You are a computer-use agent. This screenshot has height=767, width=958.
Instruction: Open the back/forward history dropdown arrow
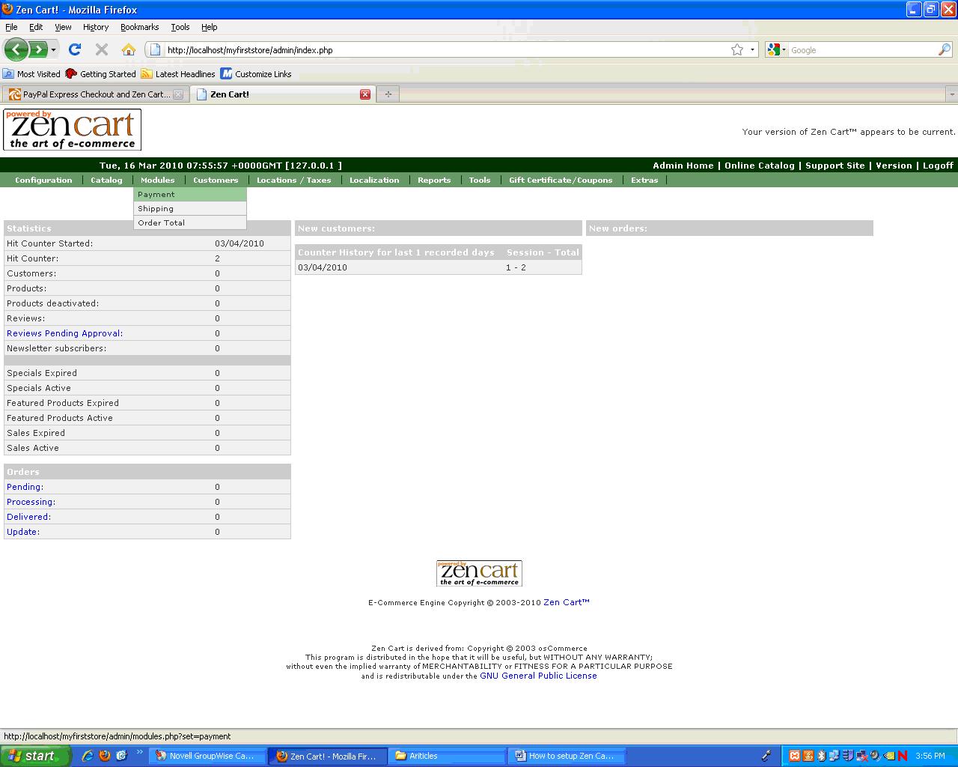[53, 50]
